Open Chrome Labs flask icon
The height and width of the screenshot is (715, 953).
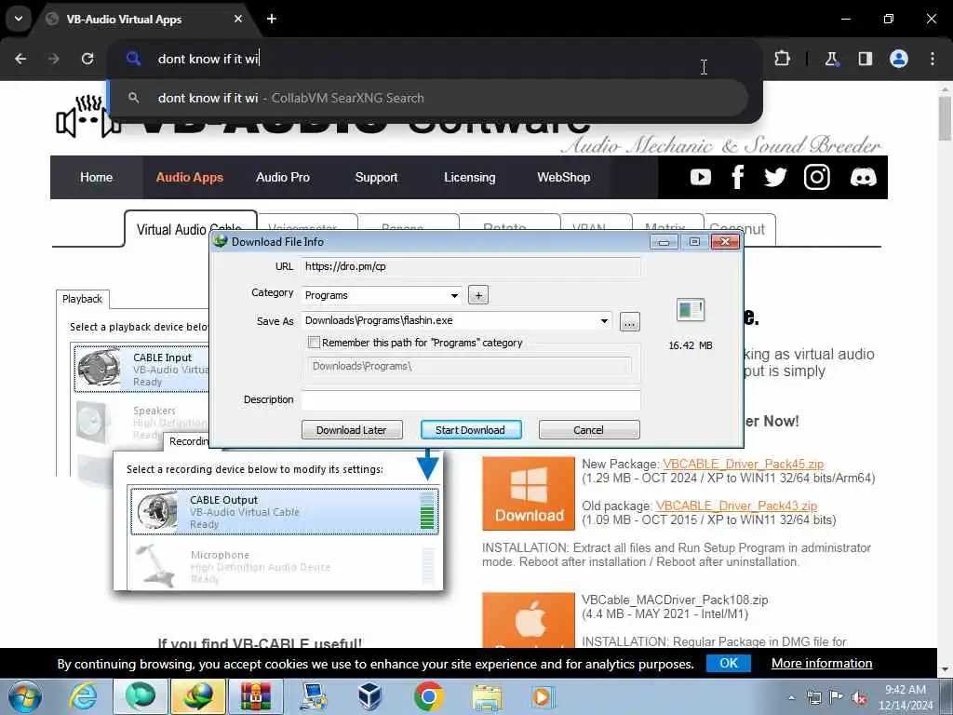point(831,59)
